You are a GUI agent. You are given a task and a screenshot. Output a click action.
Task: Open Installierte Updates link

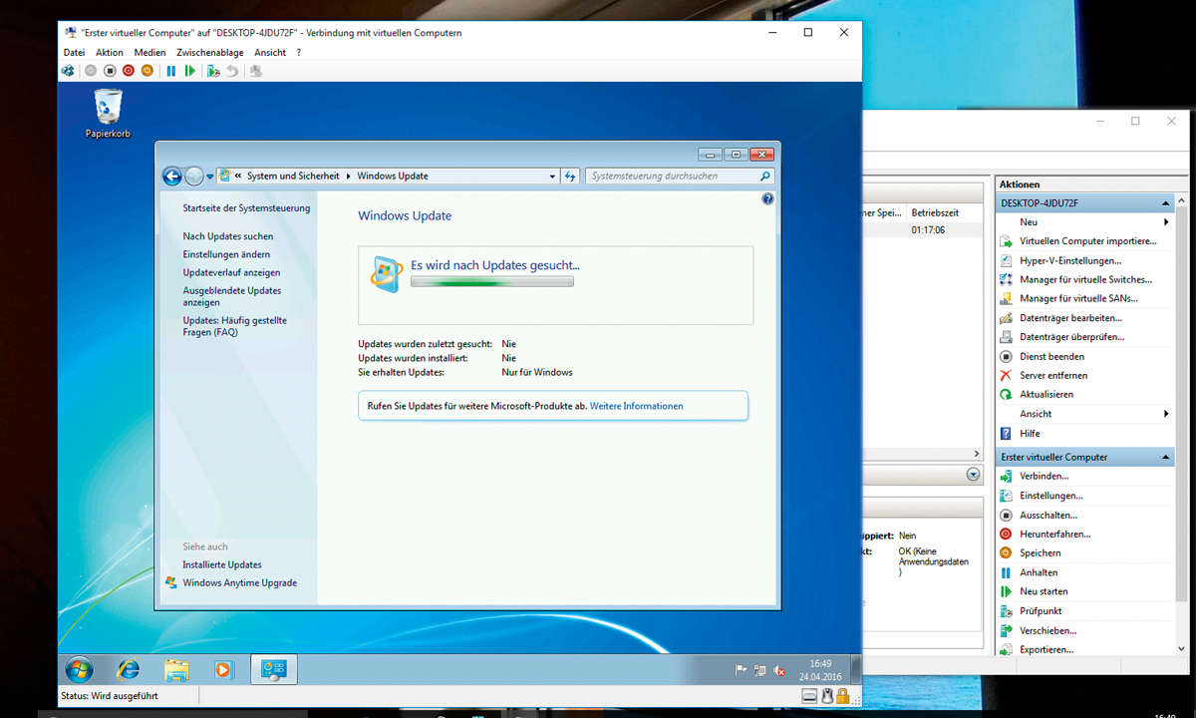(222, 564)
